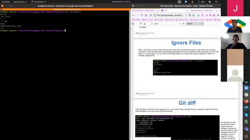Viewport: 250px width, 140px height.
Task: Go to previous PDF page
Action: pos(141,24)
